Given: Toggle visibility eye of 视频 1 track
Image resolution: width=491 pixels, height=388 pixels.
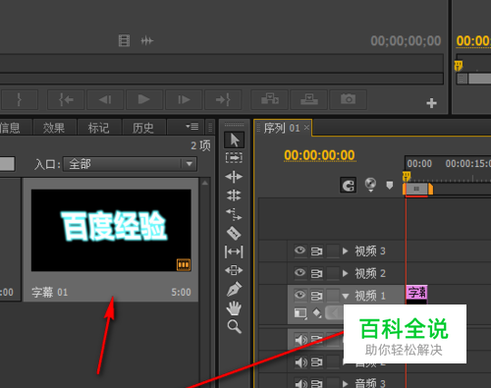Looking at the screenshot, I should pyautogui.click(x=300, y=295).
